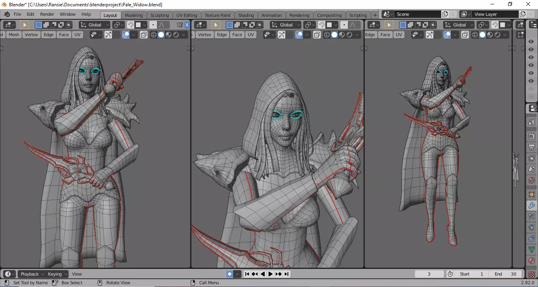Open the Scene properties tab

coord(532,169)
